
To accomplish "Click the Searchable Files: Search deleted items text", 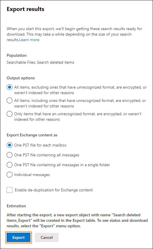I will coord(40,63).
